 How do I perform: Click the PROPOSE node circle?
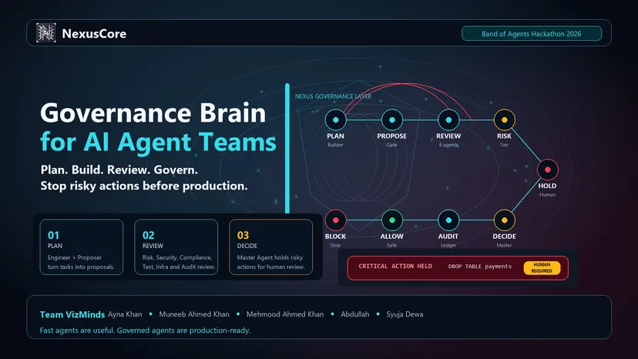tap(392, 120)
